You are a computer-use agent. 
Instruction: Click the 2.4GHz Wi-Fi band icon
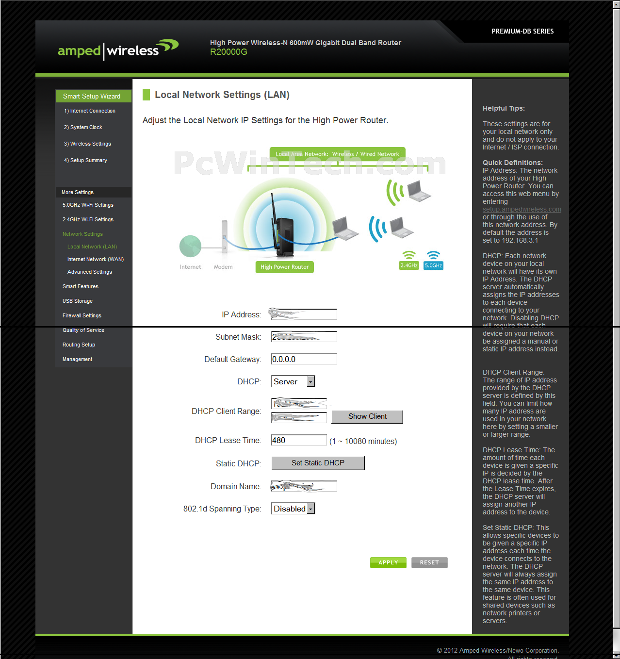(409, 261)
